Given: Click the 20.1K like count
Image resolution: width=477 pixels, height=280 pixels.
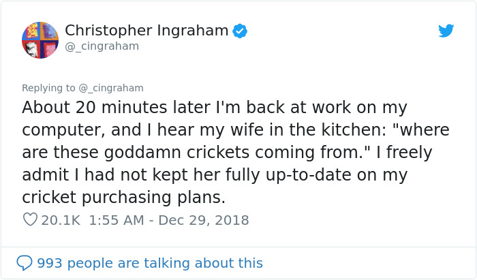Looking at the screenshot, I should point(62,220).
